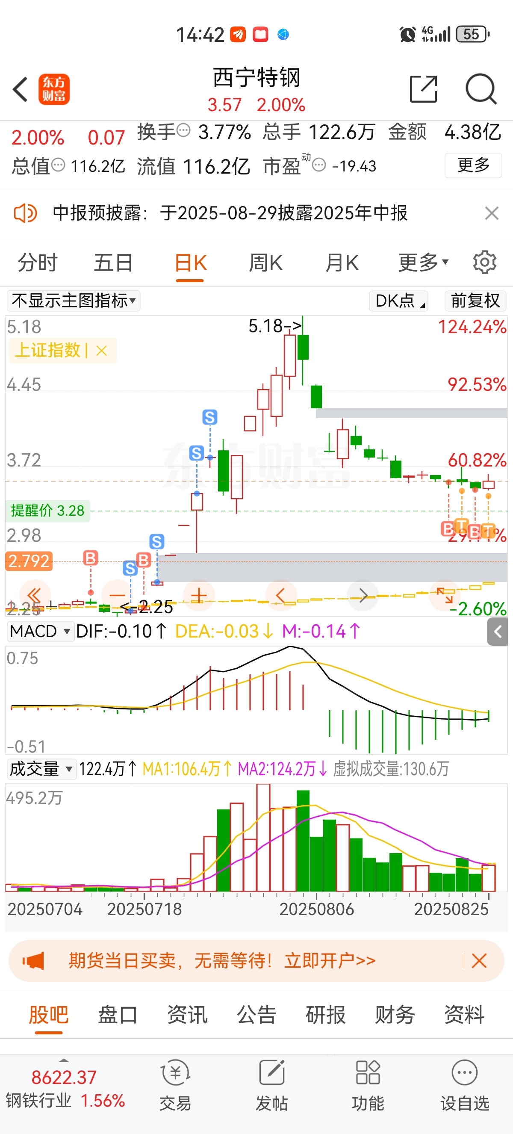This screenshot has width=513, height=1134.
Task: Go back with the left arrow
Action: point(20,89)
